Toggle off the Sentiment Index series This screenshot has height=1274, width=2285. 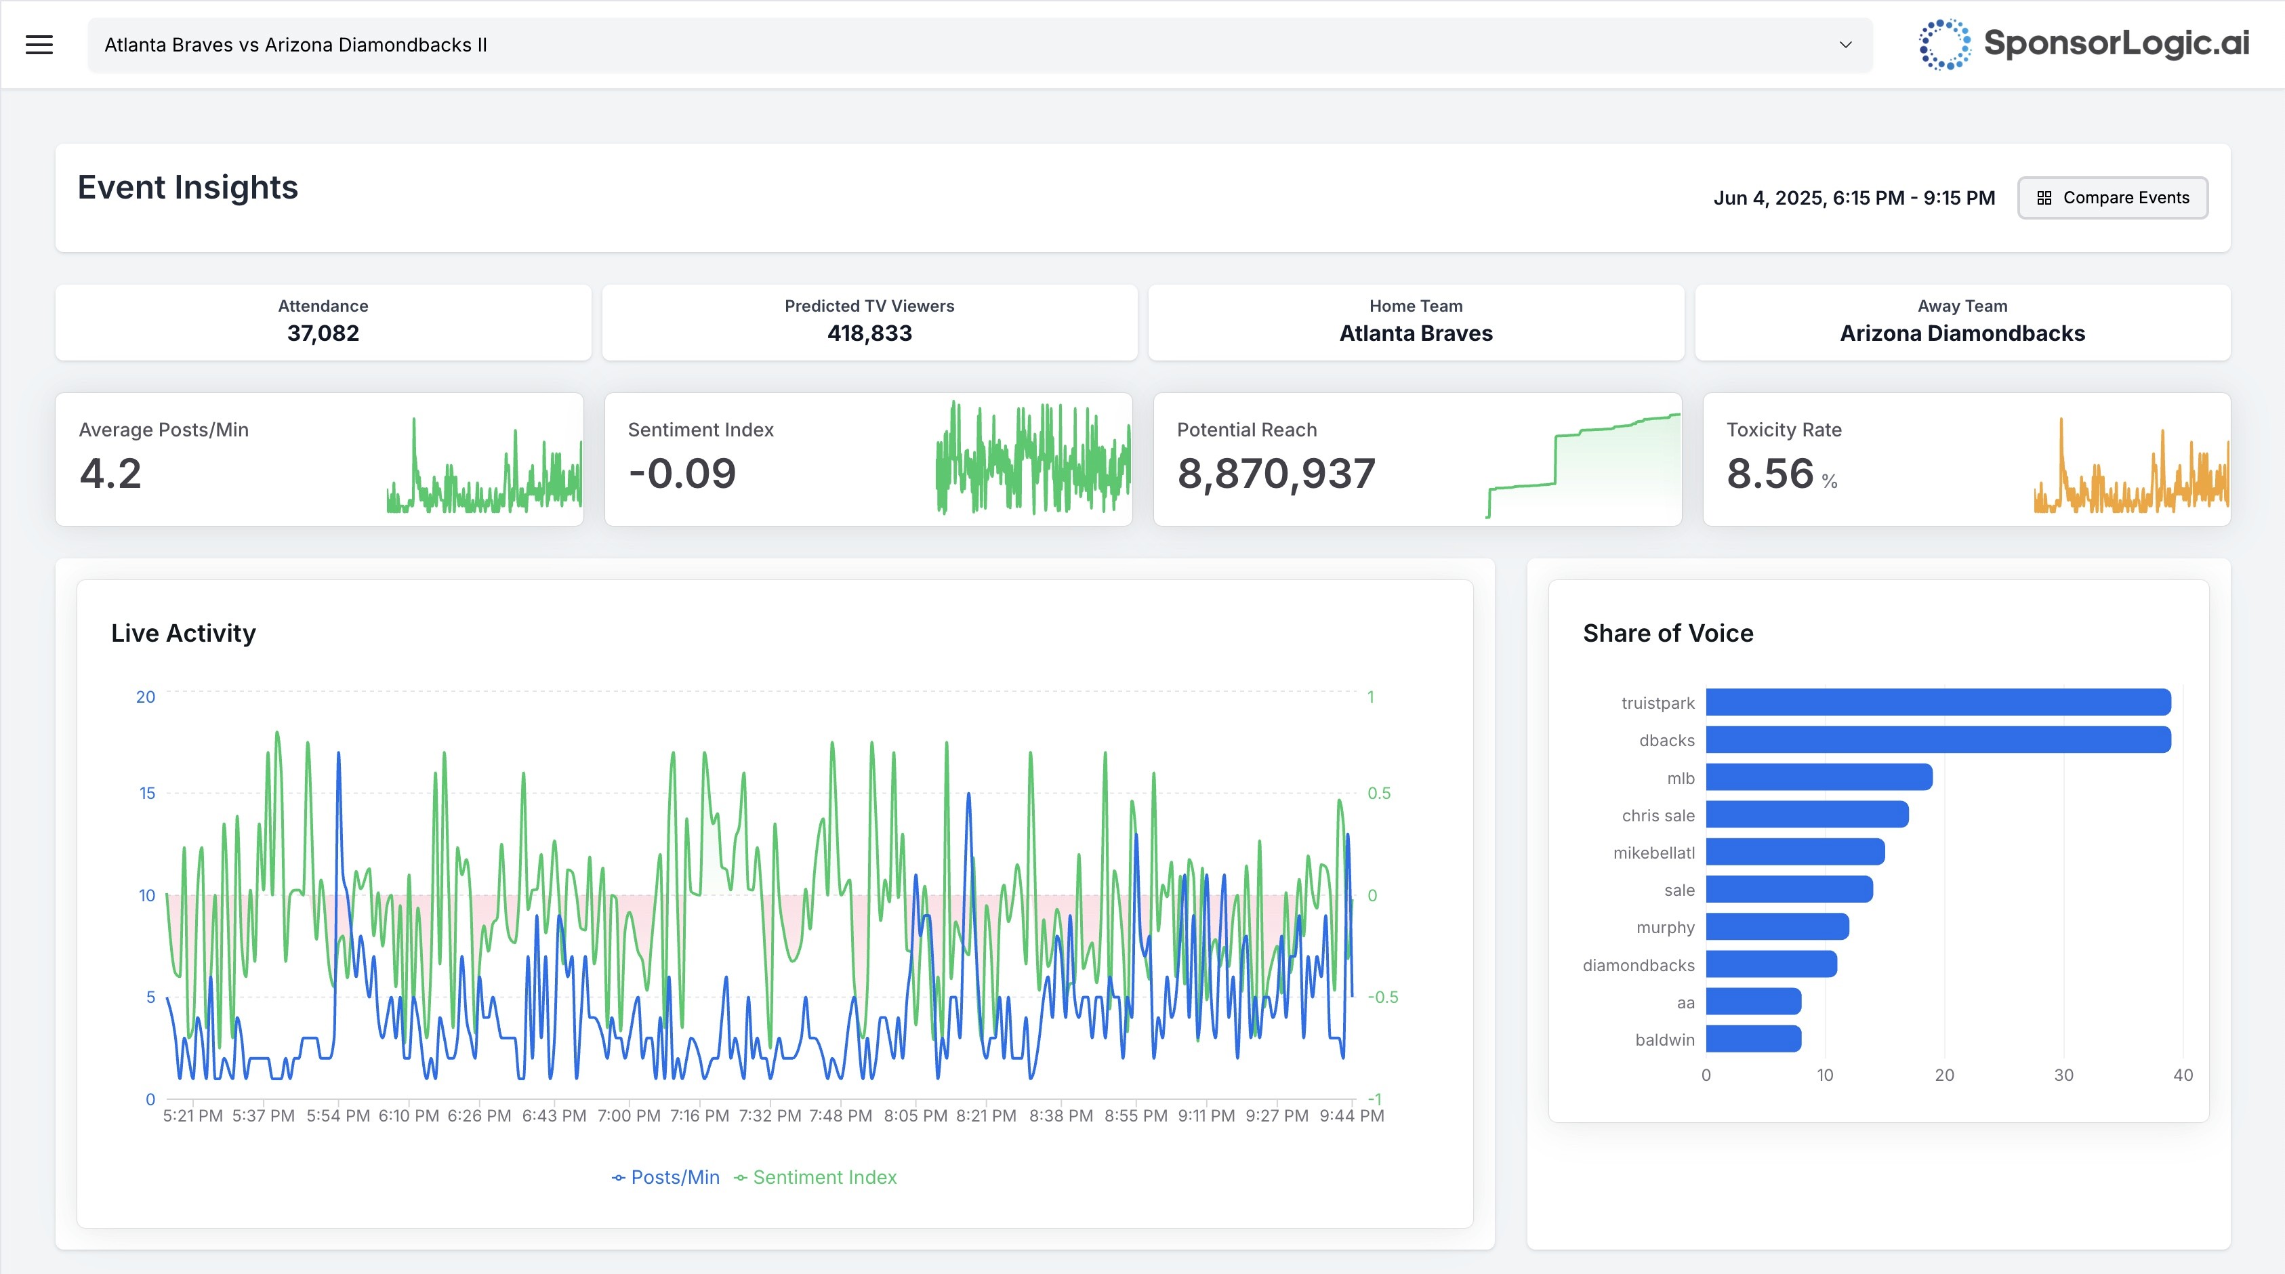click(815, 1177)
